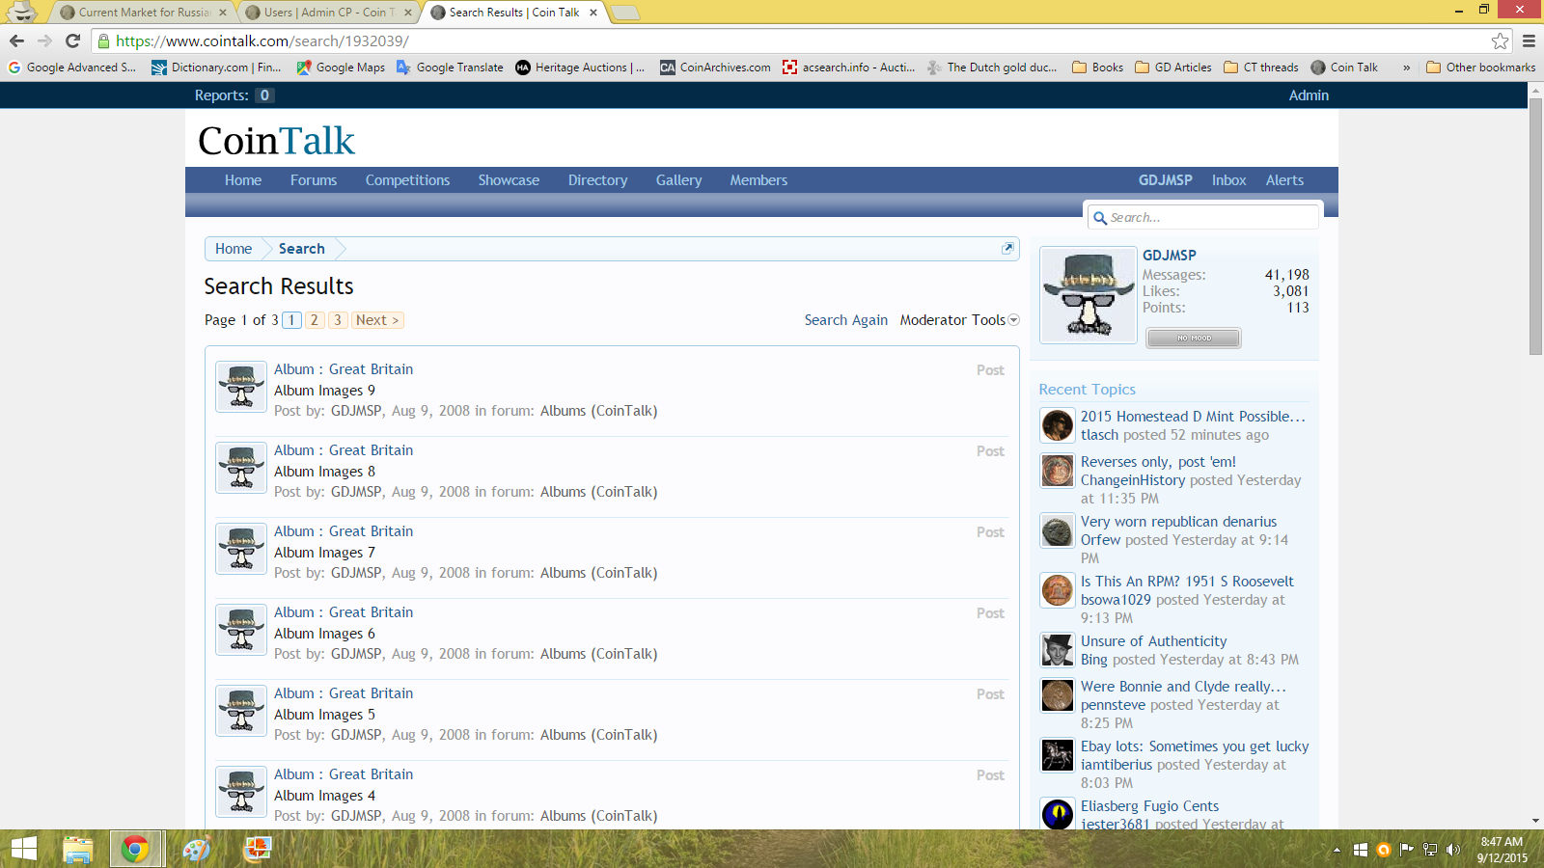Open the Alerts link

click(1284, 180)
